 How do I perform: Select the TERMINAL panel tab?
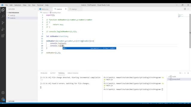pyautogui.click(x=61, y=73)
